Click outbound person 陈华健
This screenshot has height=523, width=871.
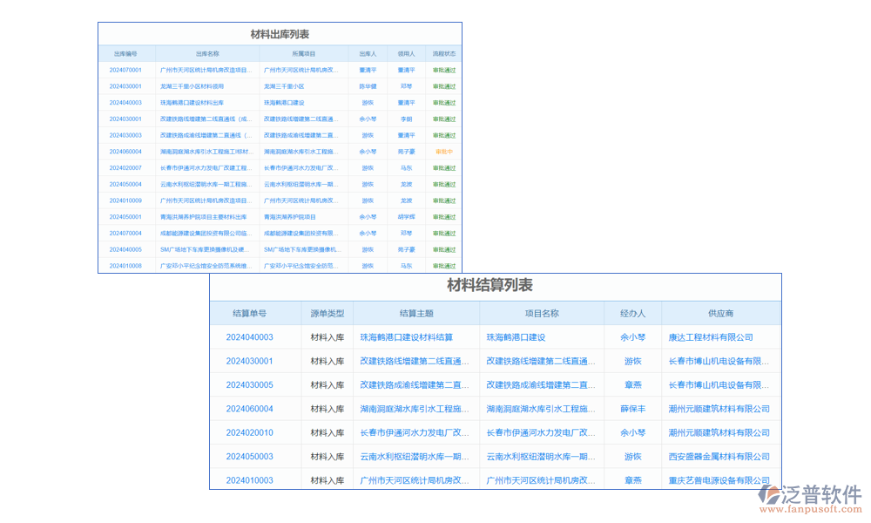click(368, 86)
